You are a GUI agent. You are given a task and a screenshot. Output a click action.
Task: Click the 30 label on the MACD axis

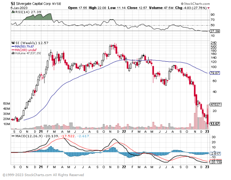coord(214,137)
